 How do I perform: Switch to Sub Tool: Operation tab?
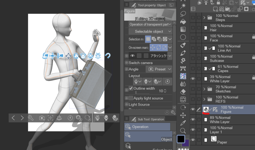[x=148, y=119]
